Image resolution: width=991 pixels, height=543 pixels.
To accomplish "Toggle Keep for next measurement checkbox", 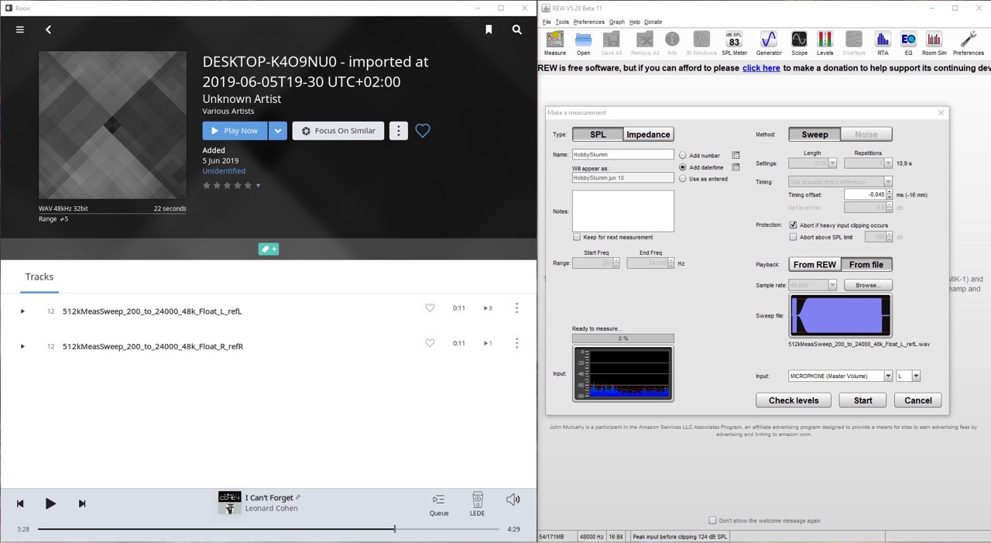I will tap(577, 237).
